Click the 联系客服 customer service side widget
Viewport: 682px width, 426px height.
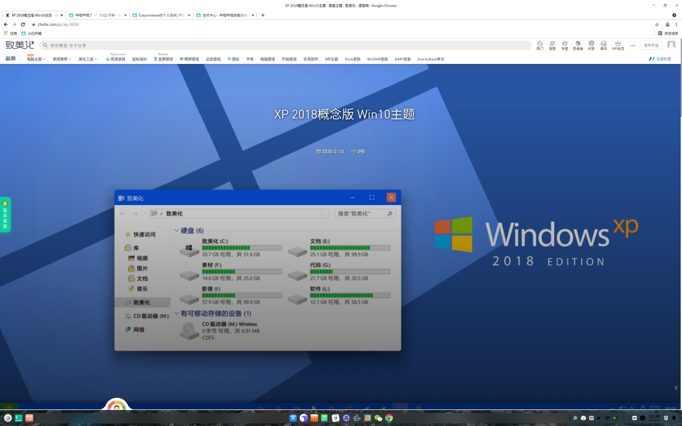tap(5, 215)
